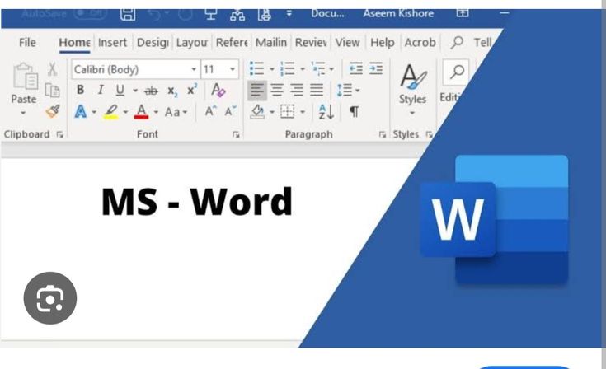Show paragraph marks with the pilcrow icon
The width and height of the screenshot is (606, 369).
click(354, 112)
